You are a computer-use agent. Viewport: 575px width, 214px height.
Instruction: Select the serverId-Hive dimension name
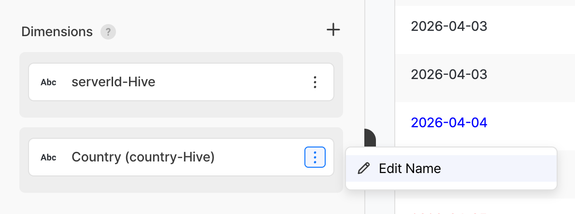click(x=113, y=82)
